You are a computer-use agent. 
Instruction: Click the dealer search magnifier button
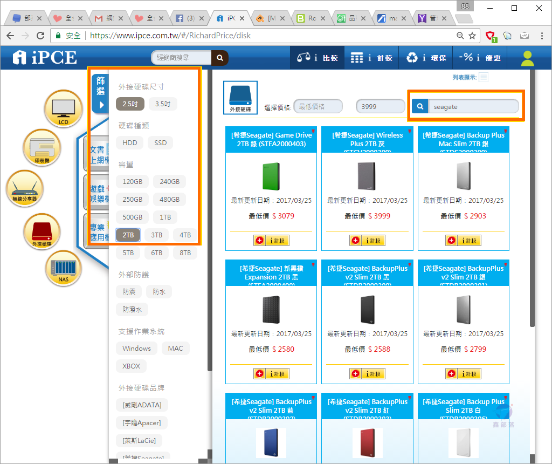click(x=220, y=58)
